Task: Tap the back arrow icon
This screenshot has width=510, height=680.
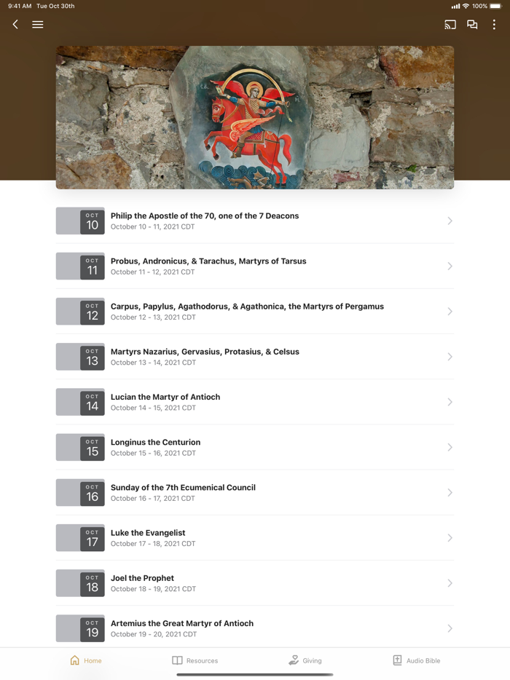Action: [15, 24]
